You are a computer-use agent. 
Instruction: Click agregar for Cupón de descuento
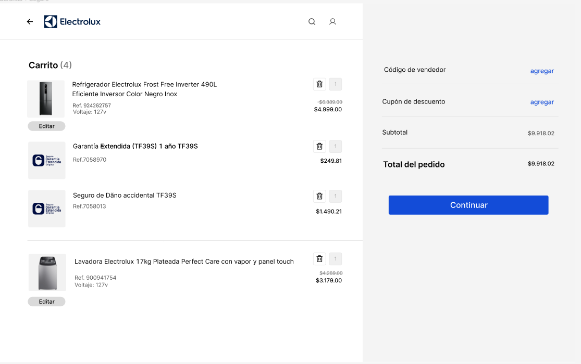tap(542, 102)
